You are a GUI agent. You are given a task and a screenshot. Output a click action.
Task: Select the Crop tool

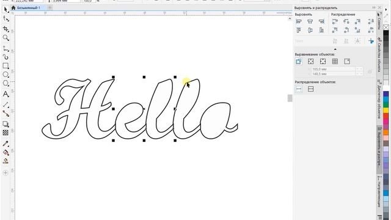[5, 29]
